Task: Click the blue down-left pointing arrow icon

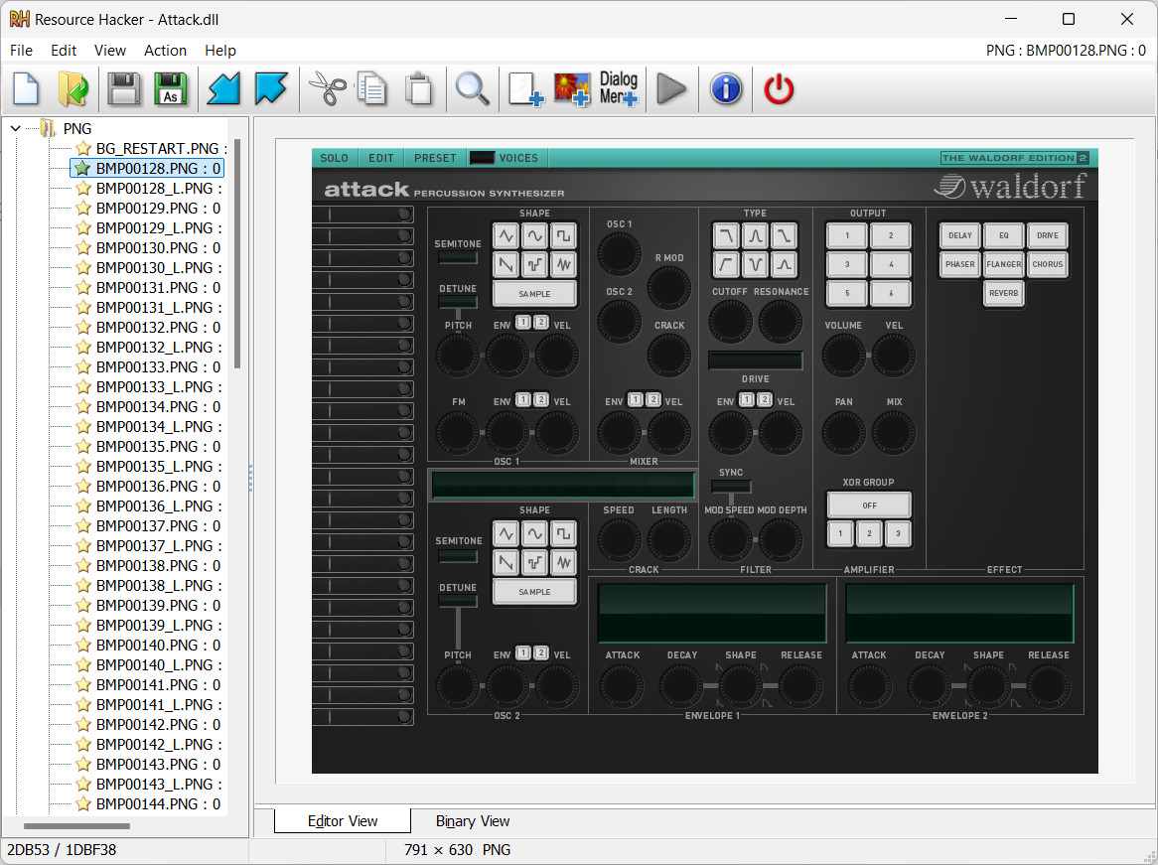Action: [x=223, y=89]
